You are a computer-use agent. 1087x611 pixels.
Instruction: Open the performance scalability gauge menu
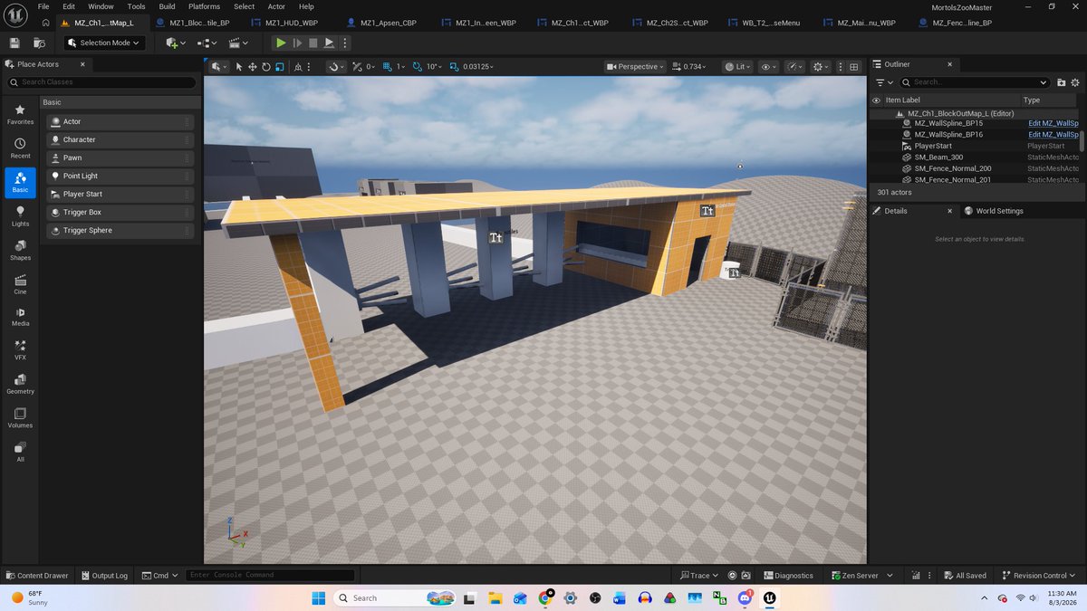click(x=794, y=66)
